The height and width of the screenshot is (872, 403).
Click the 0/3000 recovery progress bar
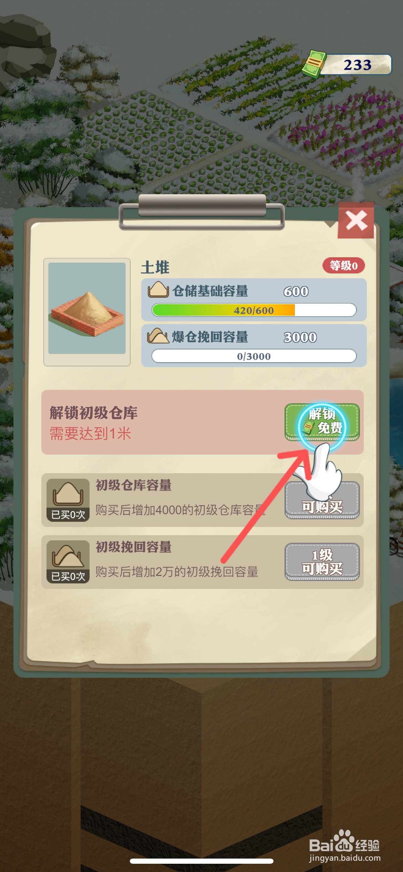coord(254,356)
